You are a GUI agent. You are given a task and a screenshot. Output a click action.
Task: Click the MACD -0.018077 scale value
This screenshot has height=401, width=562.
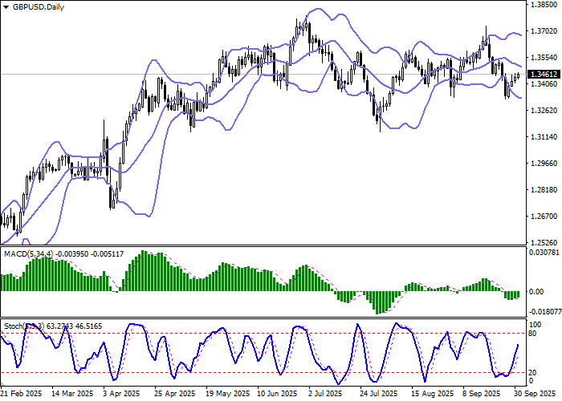[x=544, y=313]
